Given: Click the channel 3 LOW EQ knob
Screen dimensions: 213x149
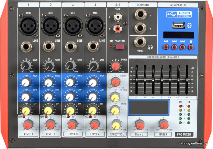Looking at the screenshot, I should (x=70, y=97).
